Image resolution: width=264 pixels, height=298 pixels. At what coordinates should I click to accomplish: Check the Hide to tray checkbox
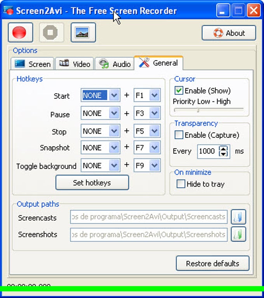point(181,184)
